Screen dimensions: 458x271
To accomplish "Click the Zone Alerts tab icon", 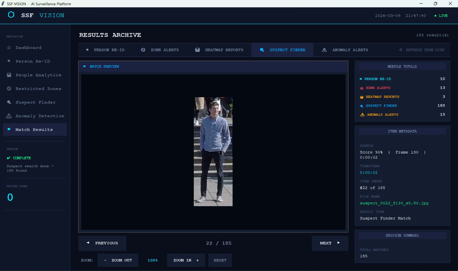I will click(143, 50).
